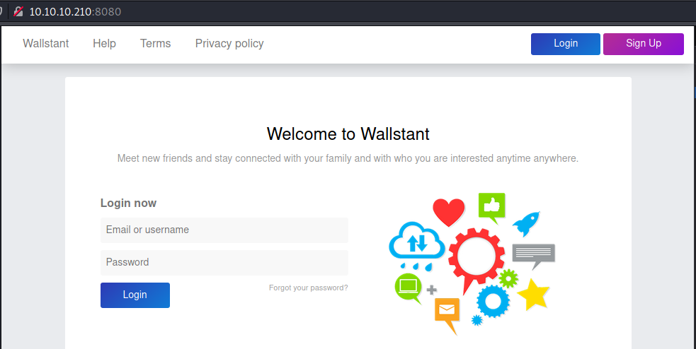Open the Terms page
Image resolution: width=696 pixels, height=349 pixels.
155,44
